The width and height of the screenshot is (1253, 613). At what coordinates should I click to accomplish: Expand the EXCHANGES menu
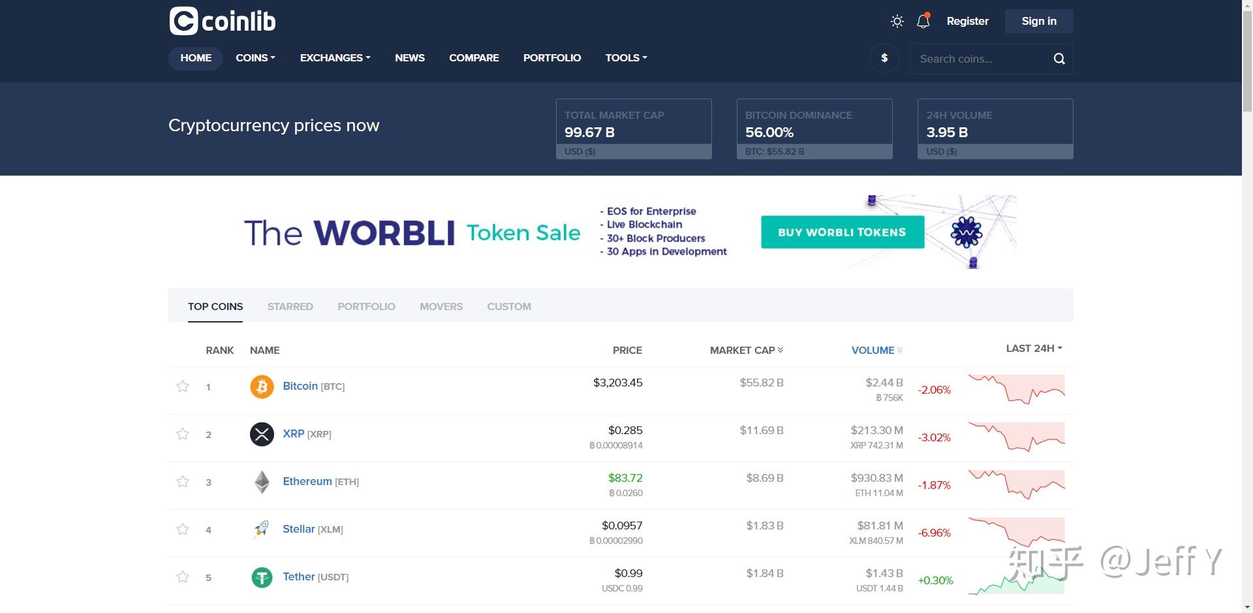(335, 58)
